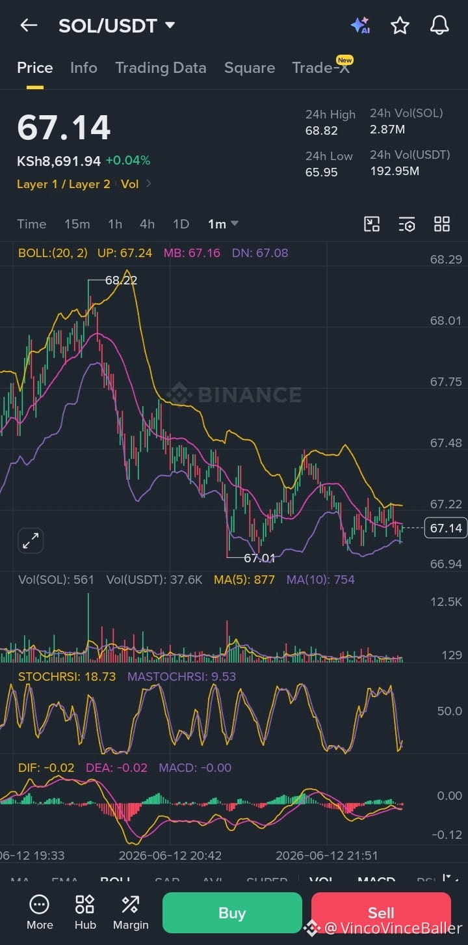Tap the current price tag 67.14 on axis
The height and width of the screenshot is (945, 468).
446,528
